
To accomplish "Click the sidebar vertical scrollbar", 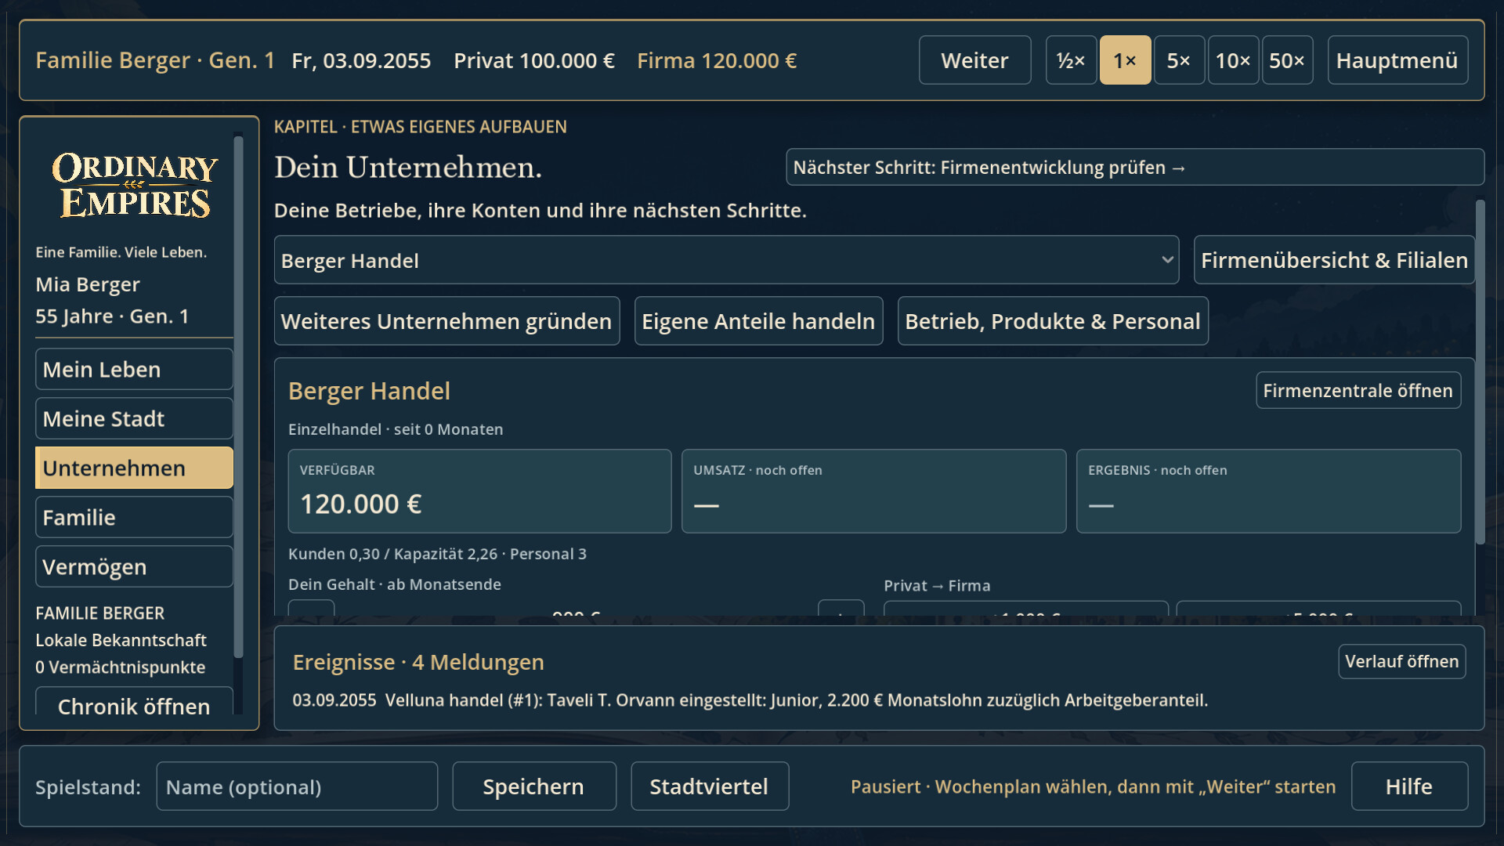I will coord(238,396).
